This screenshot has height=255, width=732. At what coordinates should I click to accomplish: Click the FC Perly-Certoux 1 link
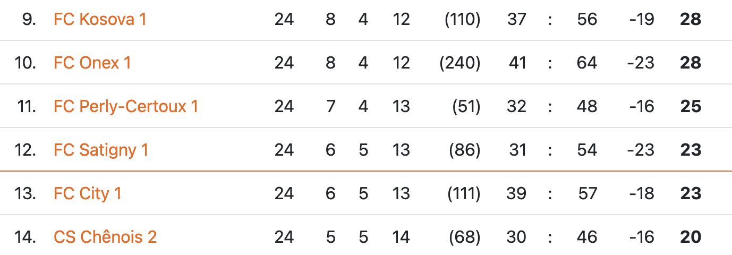point(126,107)
